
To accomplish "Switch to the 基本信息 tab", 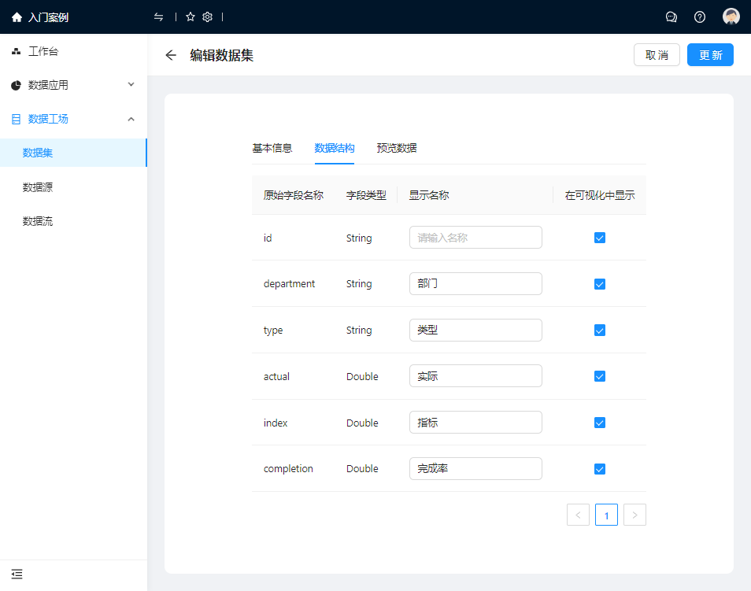I will click(272, 148).
